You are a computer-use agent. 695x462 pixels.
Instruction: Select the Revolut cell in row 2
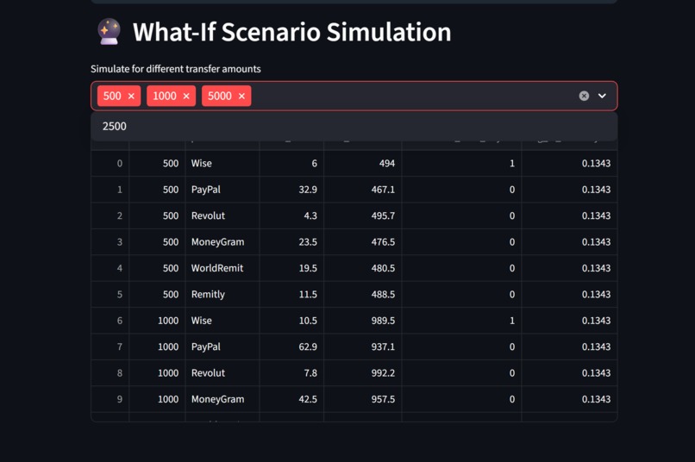222,215
